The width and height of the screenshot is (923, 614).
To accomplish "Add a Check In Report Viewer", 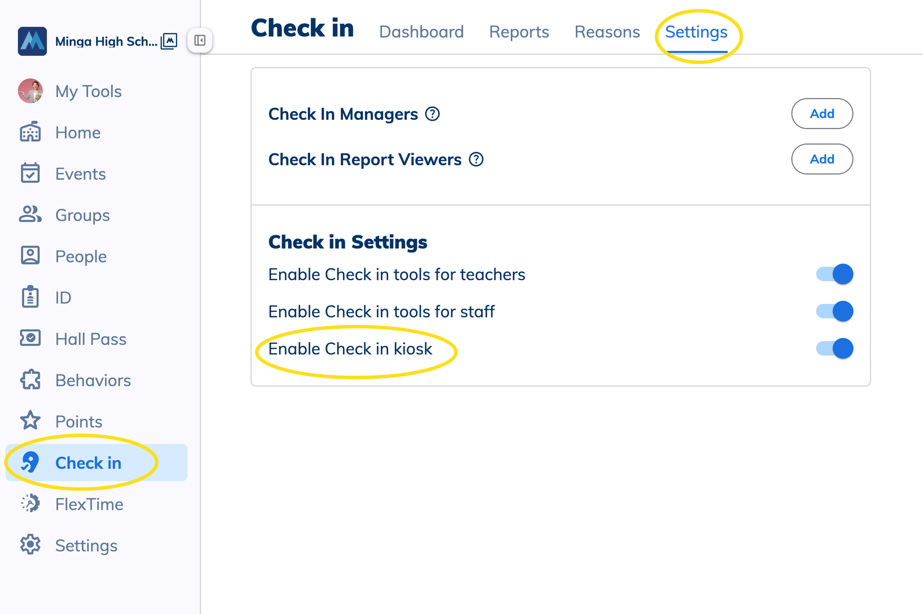I will (x=822, y=159).
